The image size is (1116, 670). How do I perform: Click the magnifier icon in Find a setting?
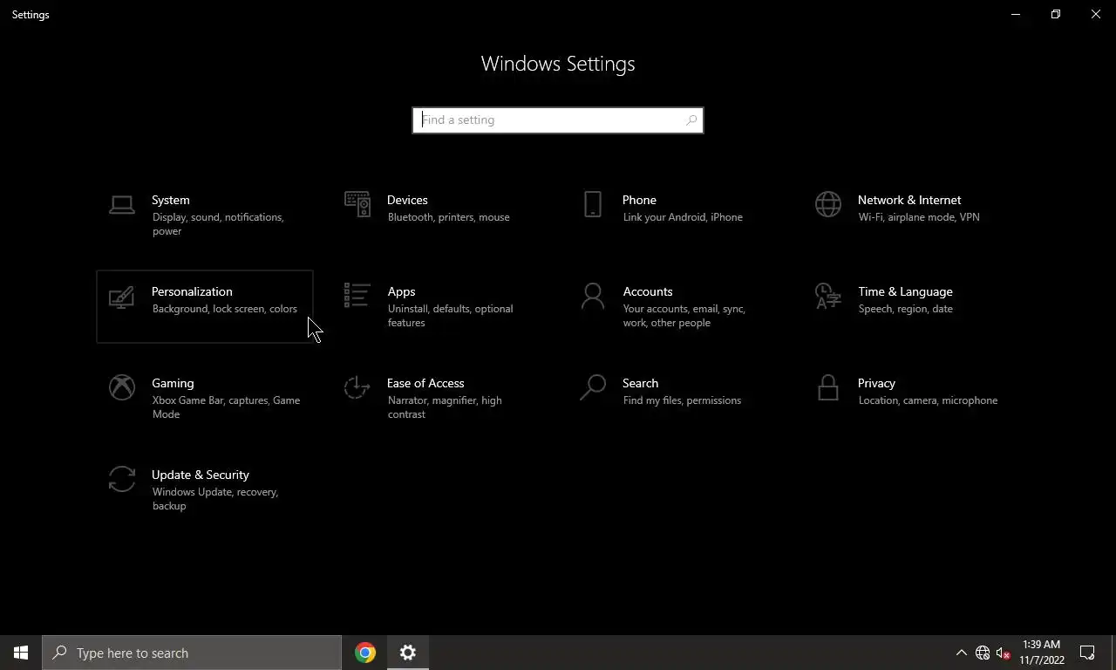click(691, 120)
